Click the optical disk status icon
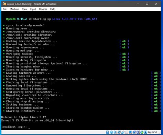This screenshot has height=135, width=163. pos(111,132)
